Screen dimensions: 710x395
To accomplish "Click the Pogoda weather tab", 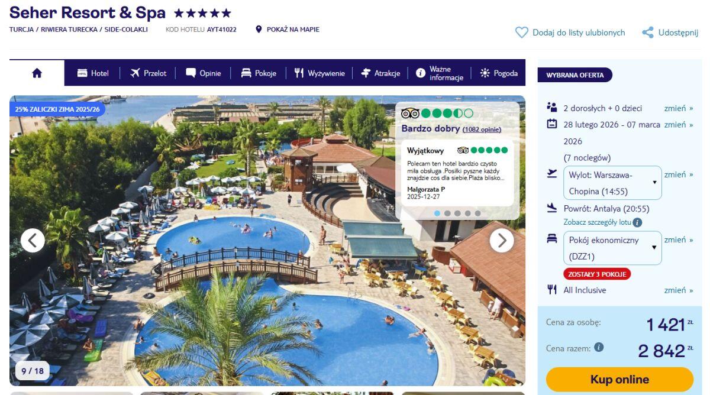I will tap(499, 73).
